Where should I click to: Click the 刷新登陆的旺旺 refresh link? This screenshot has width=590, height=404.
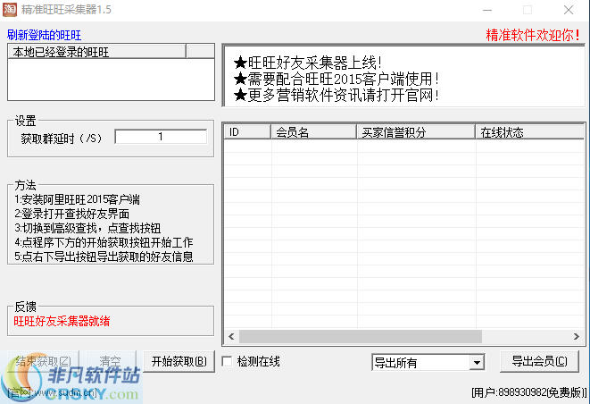click(44, 35)
